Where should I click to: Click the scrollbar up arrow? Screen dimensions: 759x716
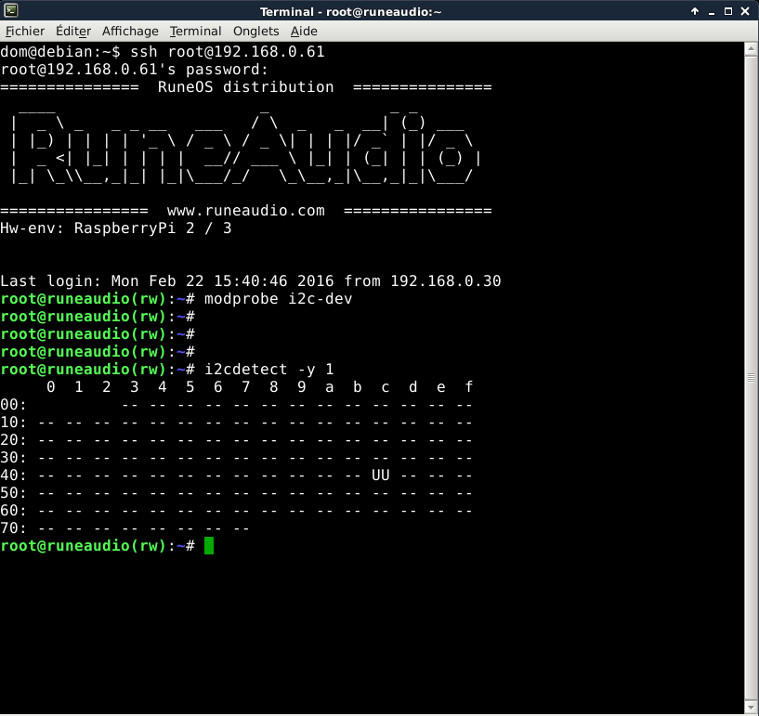coord(751,48)
